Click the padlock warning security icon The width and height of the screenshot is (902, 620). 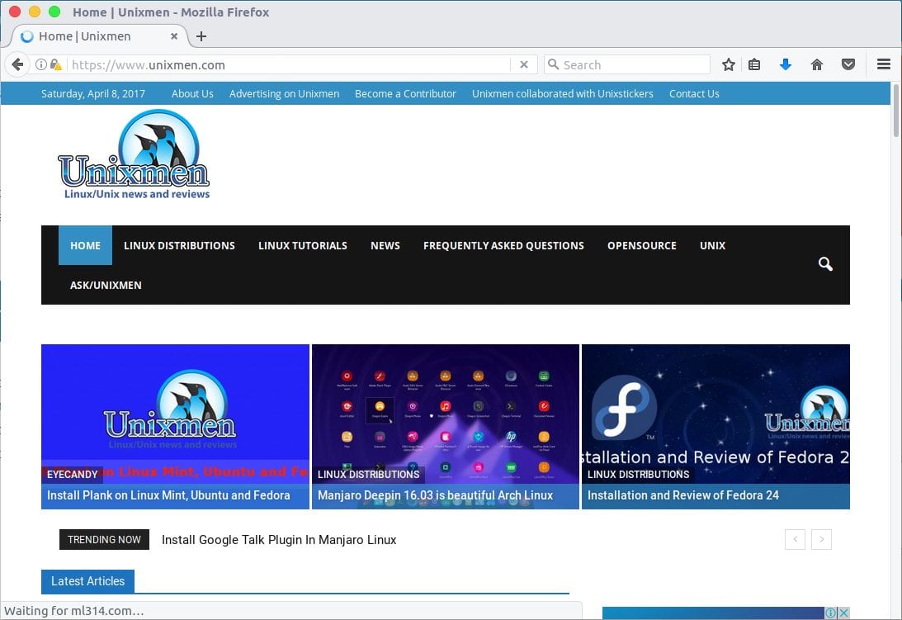[56, 64]
